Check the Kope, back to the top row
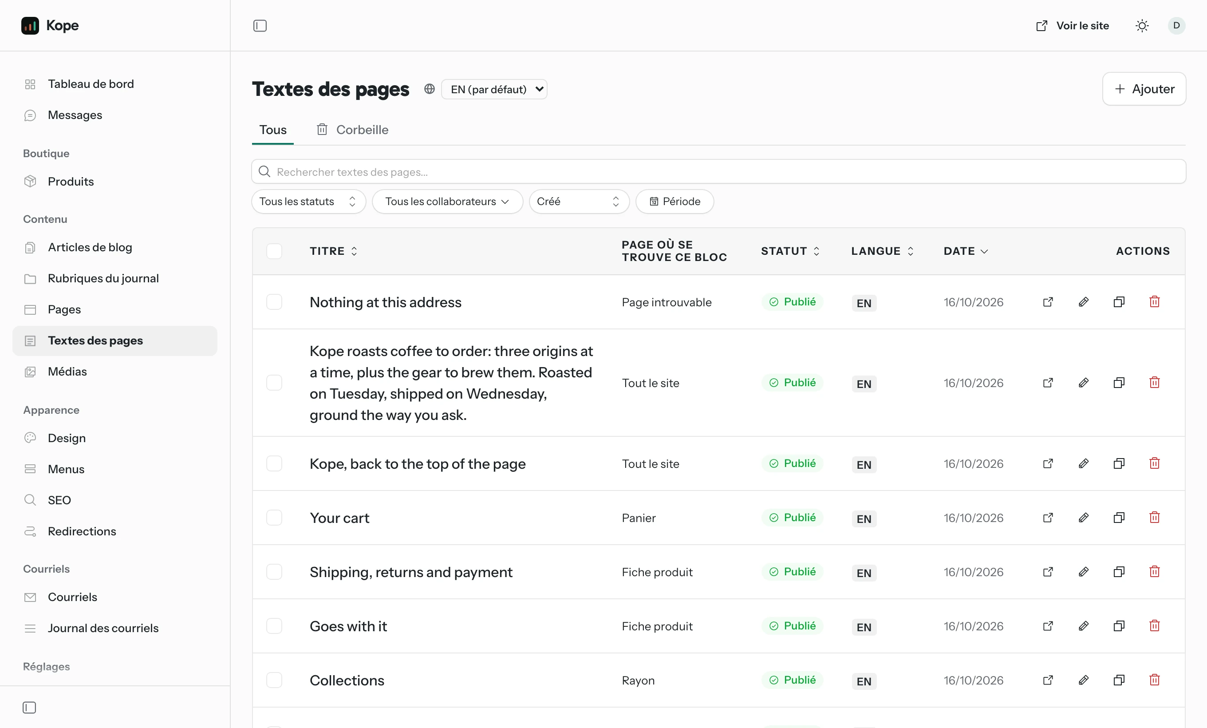The width and height of the screenshot is (1207, 728). (x=274, y=463)
